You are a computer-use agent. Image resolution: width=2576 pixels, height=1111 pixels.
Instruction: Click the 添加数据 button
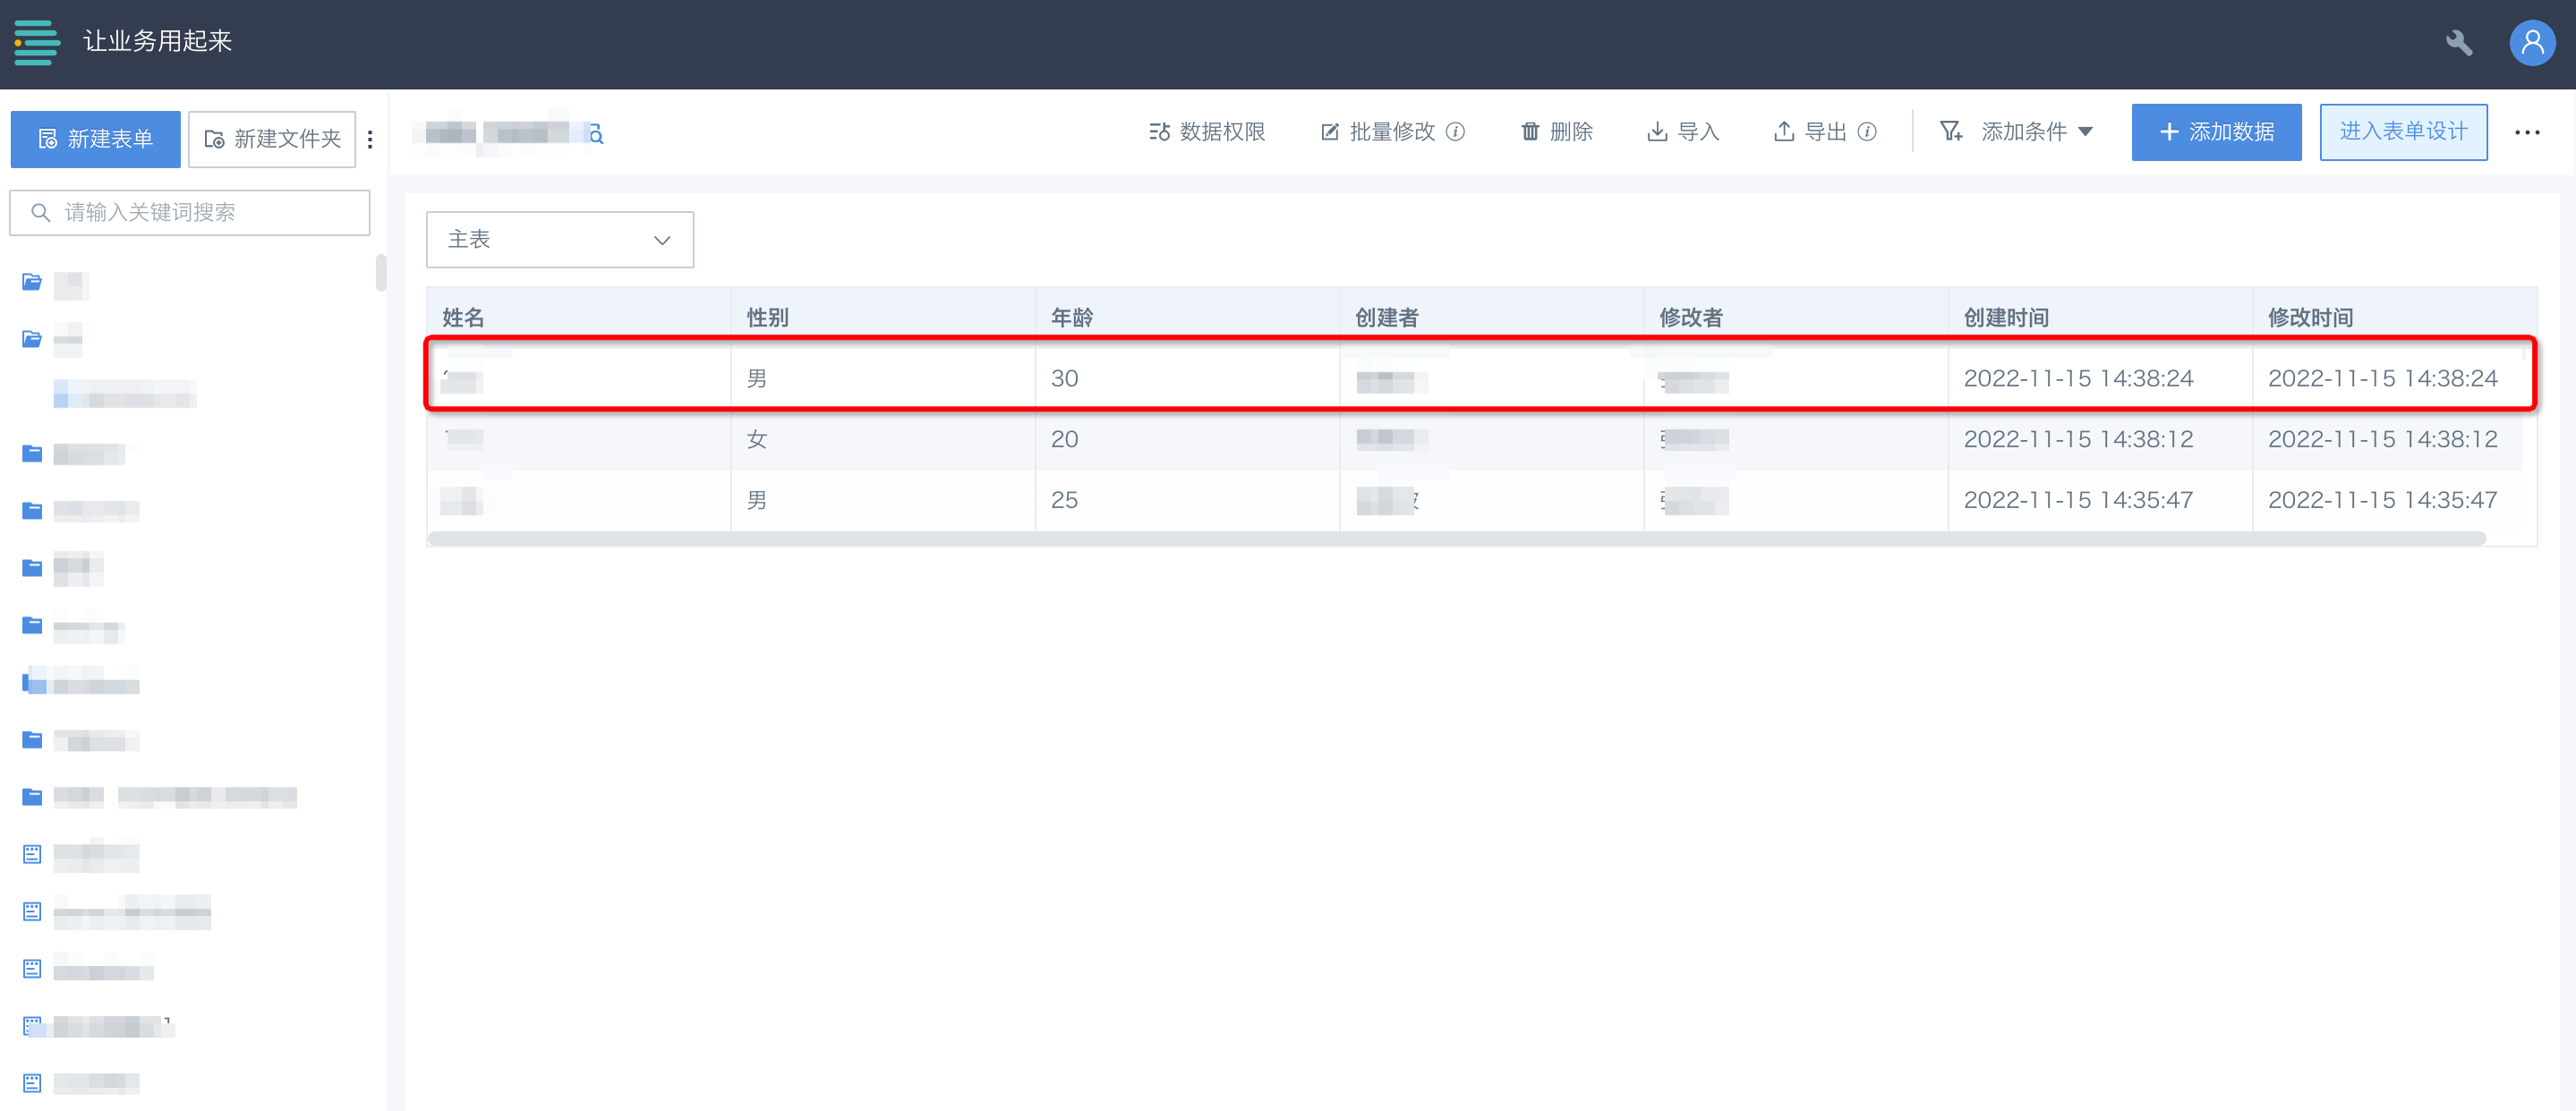click(2215, 131)
